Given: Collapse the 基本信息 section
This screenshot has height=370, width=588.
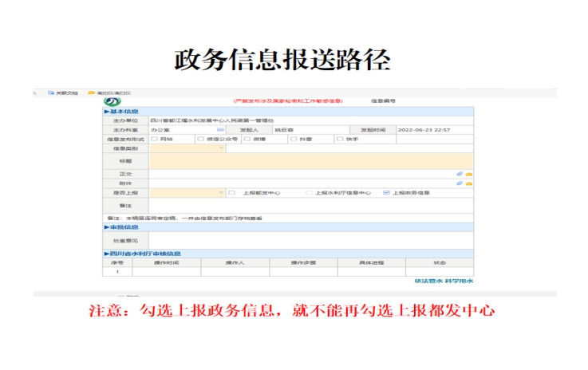Looking at the screenshot, I should (x=107, y=112).
